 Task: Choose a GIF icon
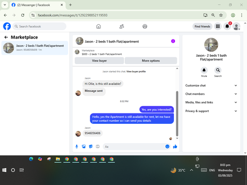[98, 147]
